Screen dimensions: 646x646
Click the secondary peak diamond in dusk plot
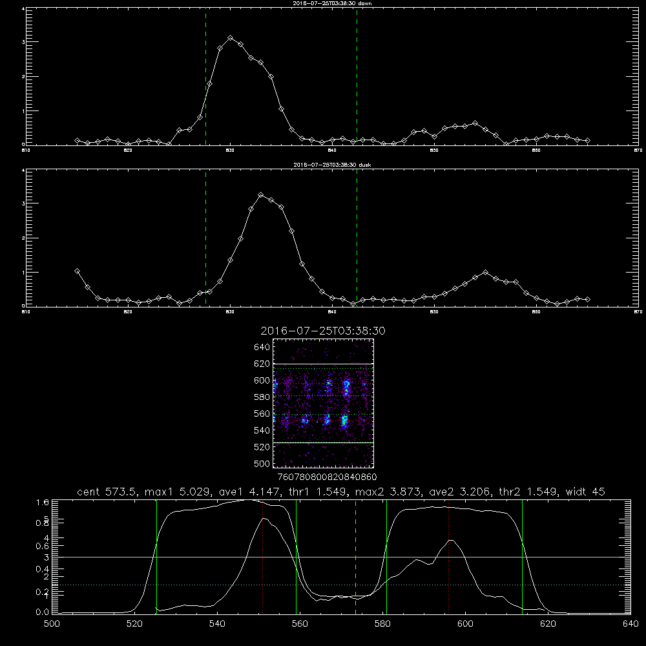(x=485, y=273)
